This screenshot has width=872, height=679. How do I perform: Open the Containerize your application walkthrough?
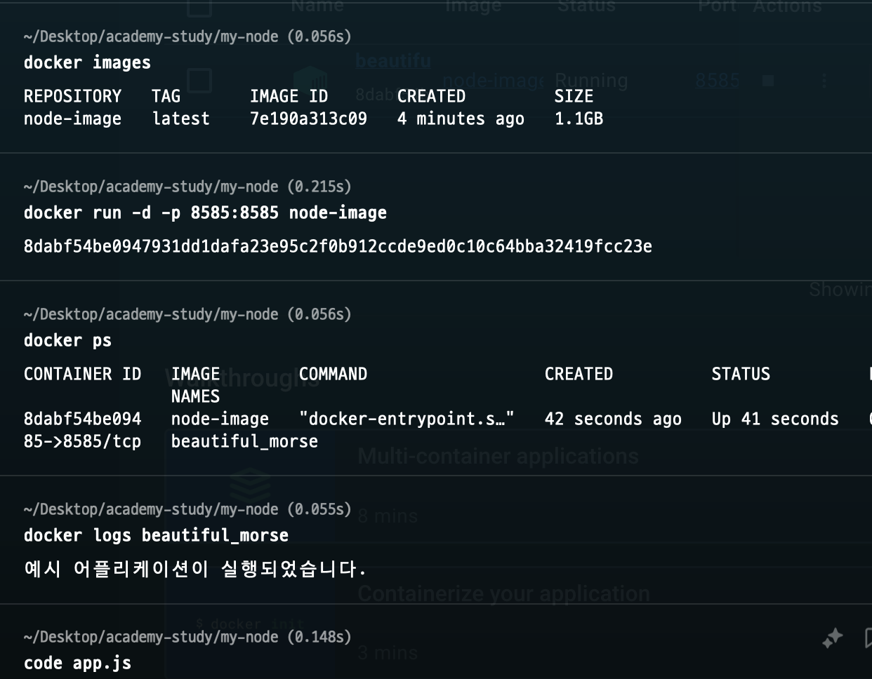(x=503, y=593)
